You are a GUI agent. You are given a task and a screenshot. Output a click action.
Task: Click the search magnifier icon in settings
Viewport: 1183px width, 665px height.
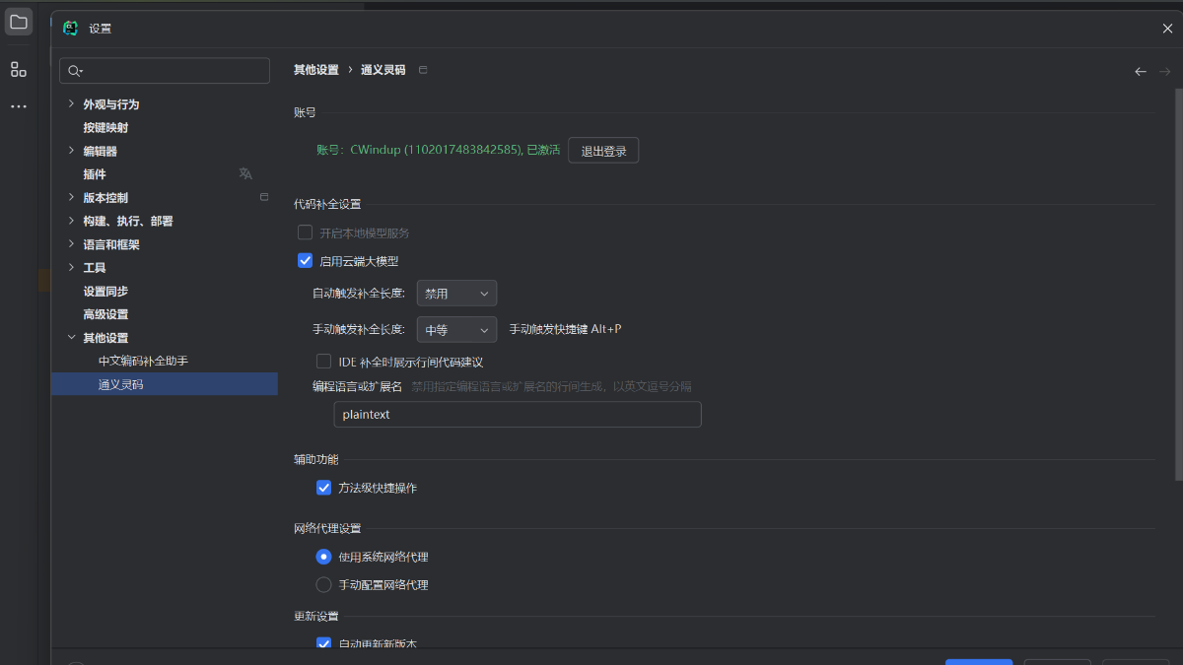coord(75,71)
